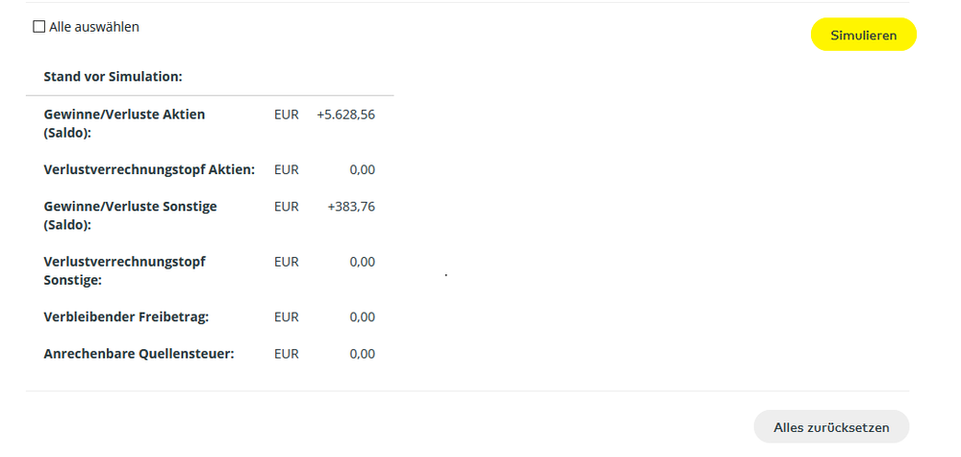
Task: Click the +5.628,56 amount value
Action: point(345,114)
